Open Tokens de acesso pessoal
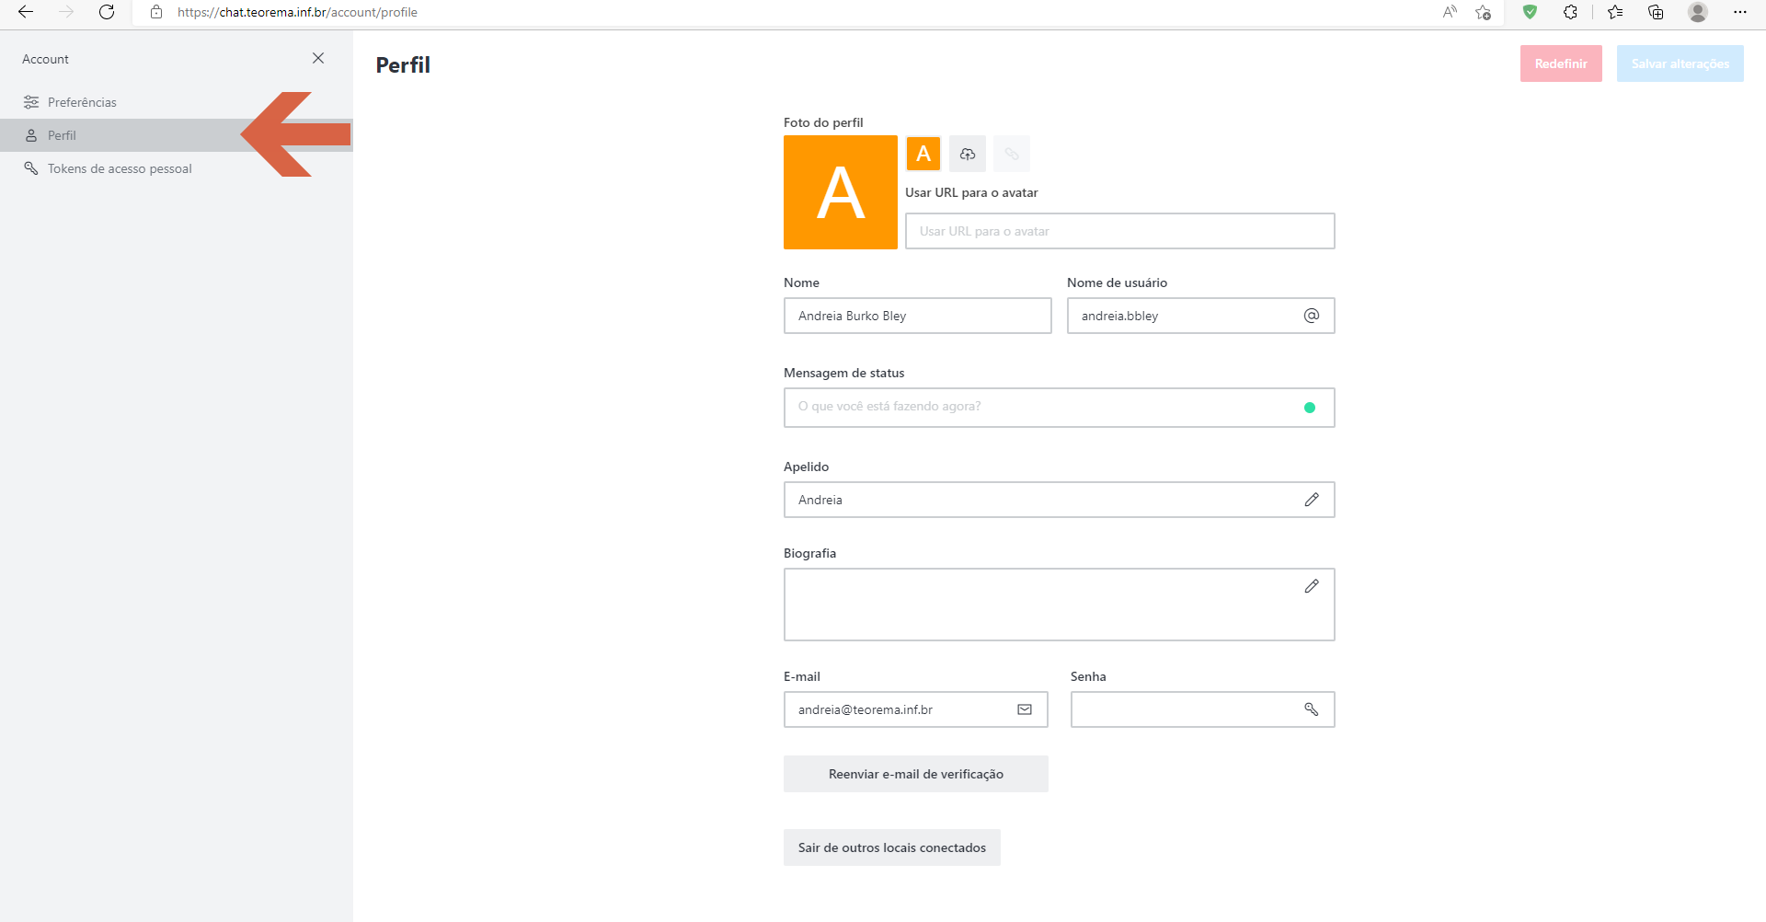 pos(177,168)
